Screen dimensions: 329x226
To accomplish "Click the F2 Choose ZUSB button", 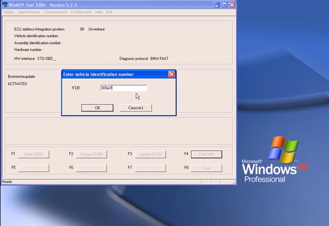I will pos(91,154).
